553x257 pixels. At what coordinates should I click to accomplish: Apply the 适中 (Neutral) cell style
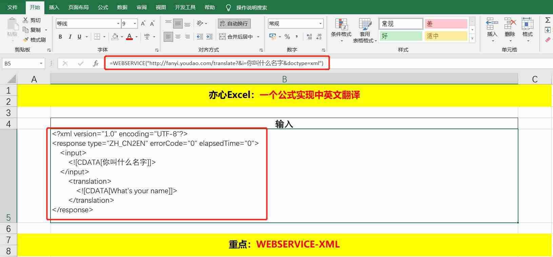click(x=446, y=36)
